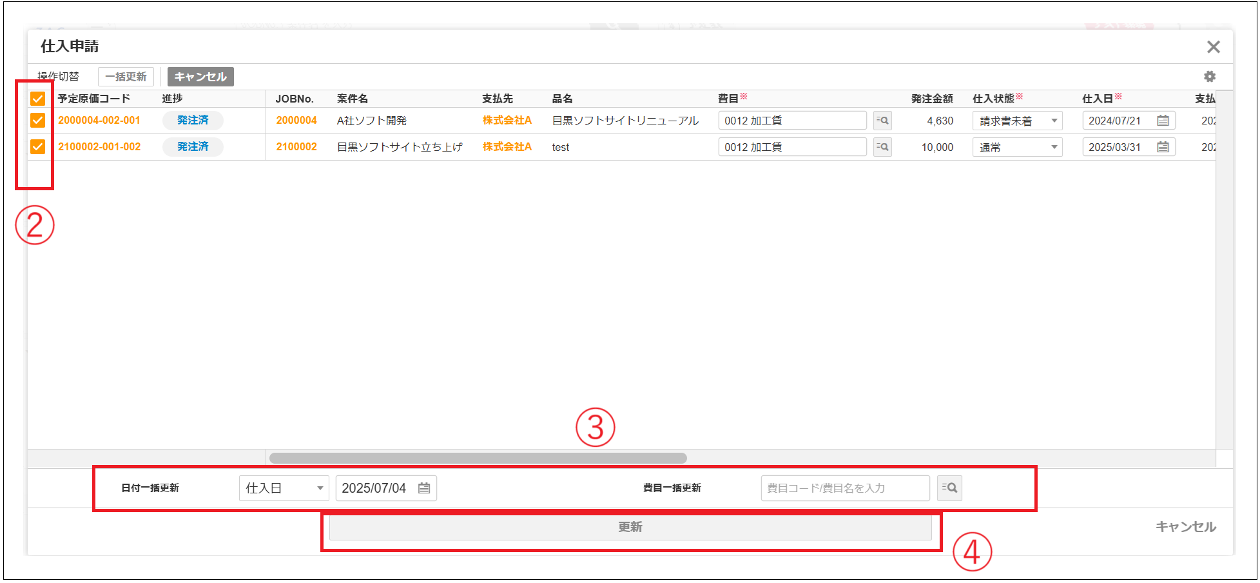
Task: Uncheck row 2000004-002-001 checkbox
Action: coord(38,121)
